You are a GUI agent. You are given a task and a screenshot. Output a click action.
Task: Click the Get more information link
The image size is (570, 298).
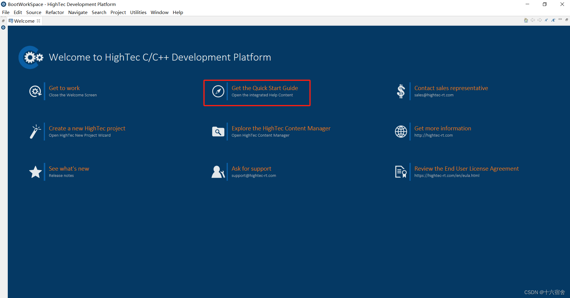coord(443,128)
